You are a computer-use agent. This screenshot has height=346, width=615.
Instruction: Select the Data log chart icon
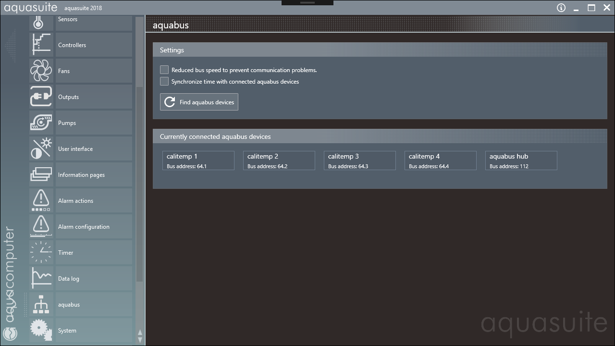click(x=41, y=278)
